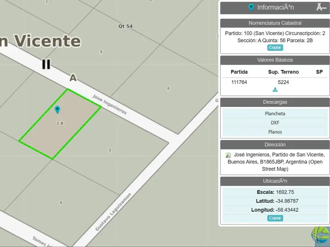Viewport: 330px width, 247px height.
Task: Close the Información panel
Action: tap(321, 7)
